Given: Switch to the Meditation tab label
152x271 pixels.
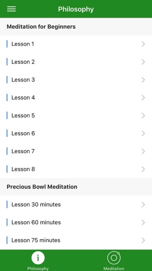Looking at the screenshot, I should [114, 269].
